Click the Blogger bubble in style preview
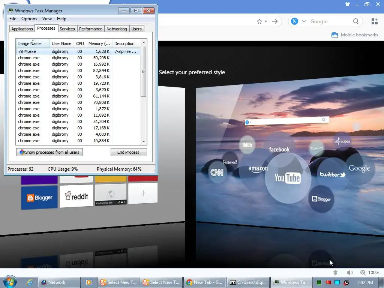This screenshot has width=384, height=288. [321, 199]
